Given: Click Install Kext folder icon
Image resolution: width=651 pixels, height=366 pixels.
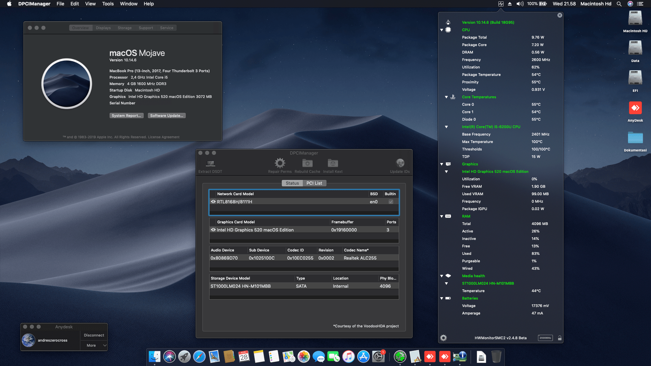Looking at the screenshot, I should click(x=333, y=163).
